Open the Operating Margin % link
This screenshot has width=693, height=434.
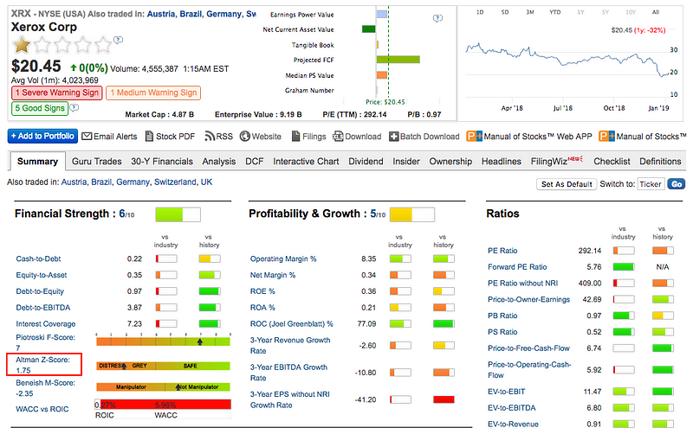point(283,258)
